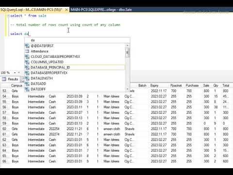Click the DATEDIFF function icon
This screenshot has height=175, width=233.
coord(27,89)
